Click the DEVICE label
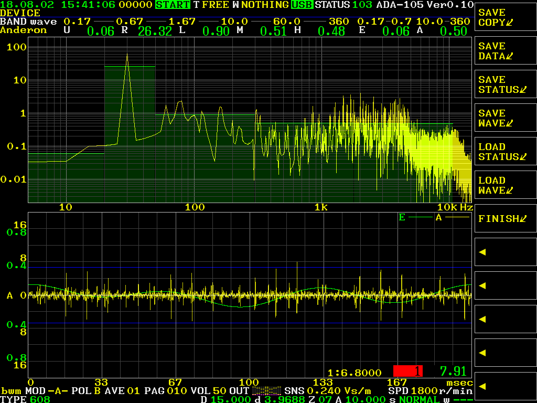537x403 pixels. [20, 13]
